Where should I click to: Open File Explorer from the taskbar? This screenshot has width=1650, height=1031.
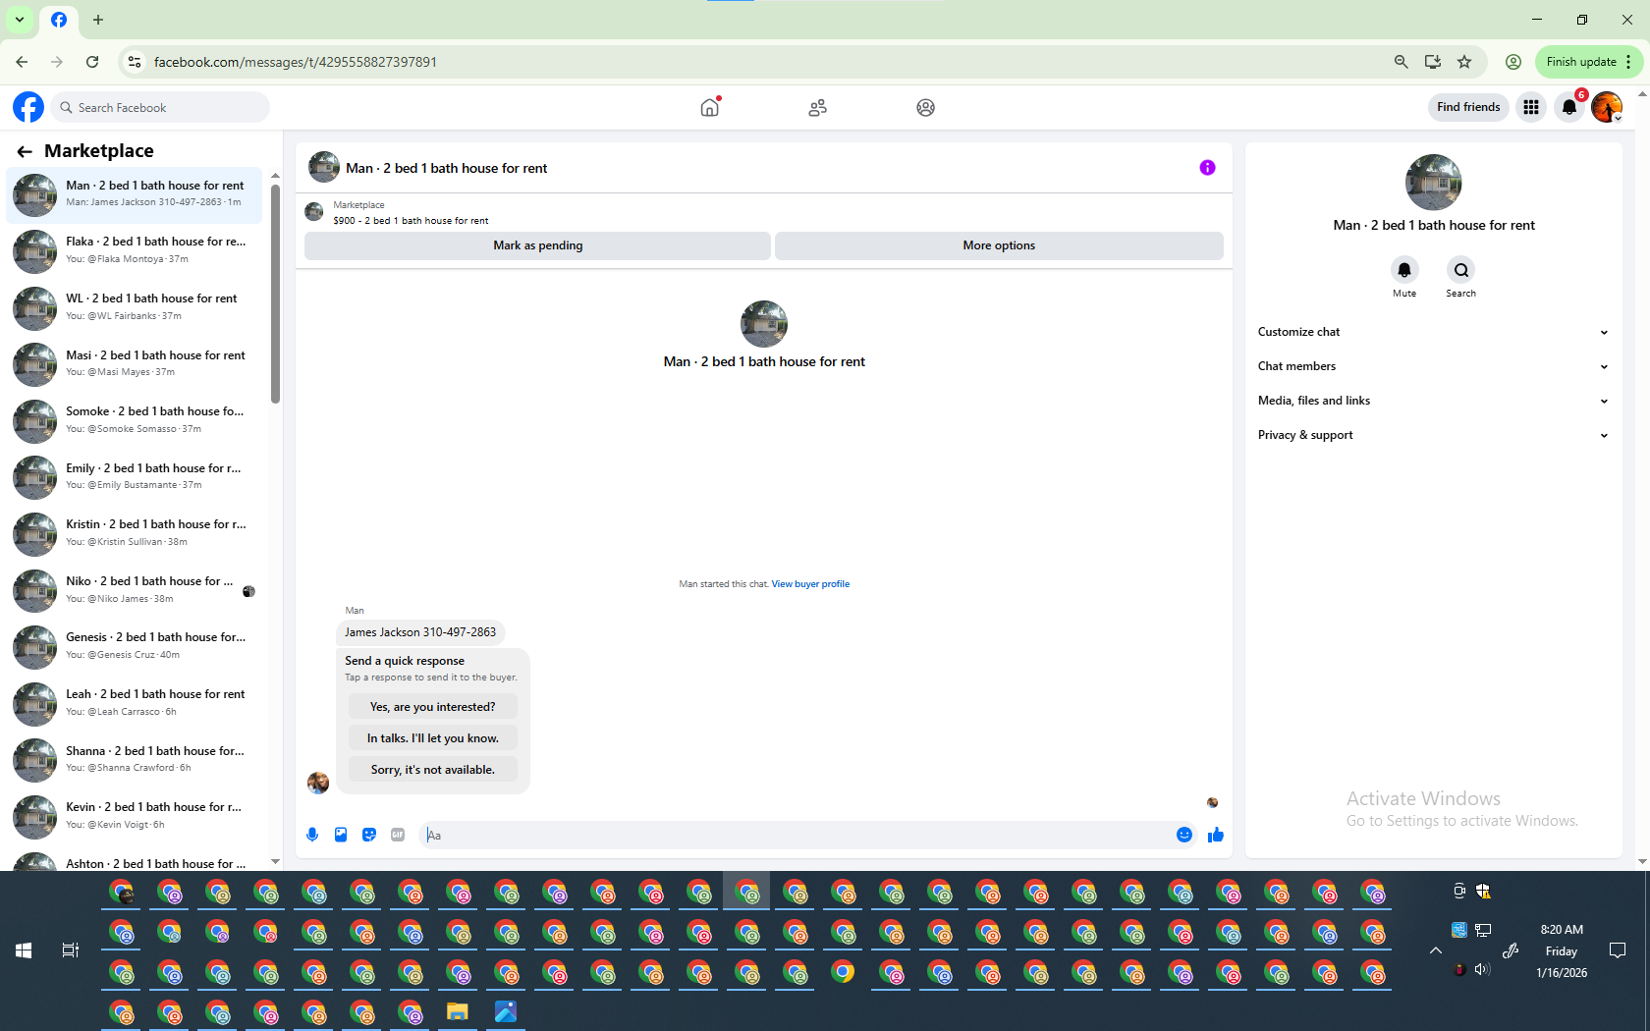(458, 1011)
